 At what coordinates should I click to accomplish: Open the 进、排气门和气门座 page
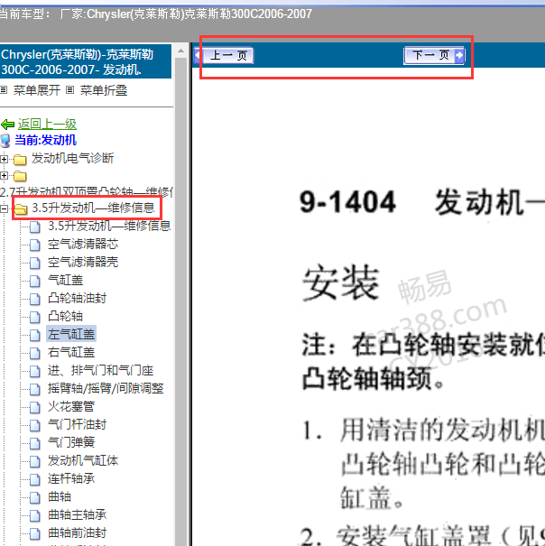coord(101,371)
